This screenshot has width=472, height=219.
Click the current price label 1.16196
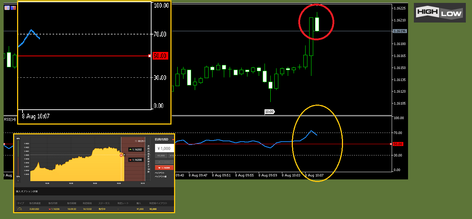click(400, 31)
